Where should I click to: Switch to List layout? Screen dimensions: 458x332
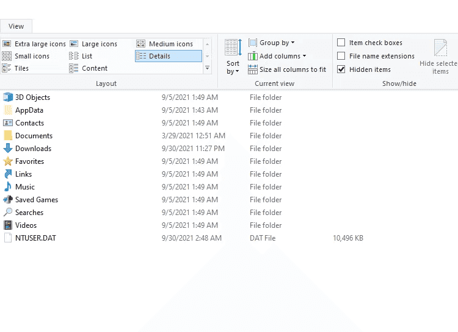click(x=81, y=56)
